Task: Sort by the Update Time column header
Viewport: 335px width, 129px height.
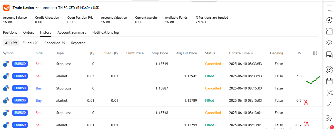Action: [241, 53]
